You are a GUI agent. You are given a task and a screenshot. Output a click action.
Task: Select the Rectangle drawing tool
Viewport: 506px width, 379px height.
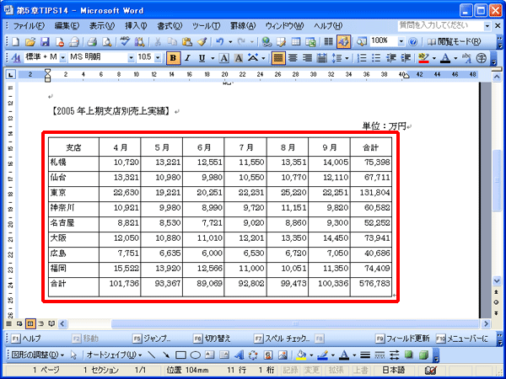pos(180,355)
